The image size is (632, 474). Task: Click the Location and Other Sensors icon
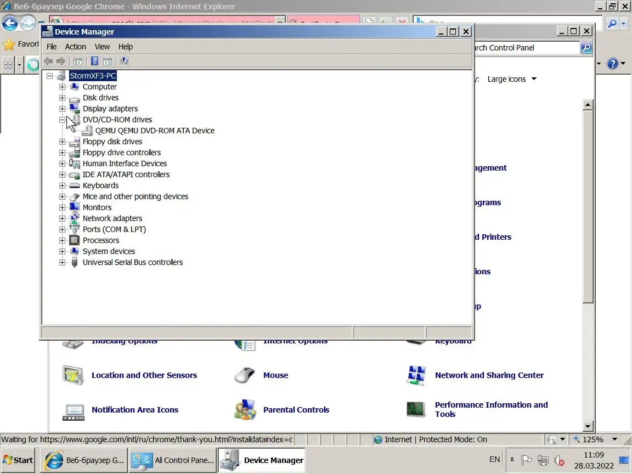(73, 375)
